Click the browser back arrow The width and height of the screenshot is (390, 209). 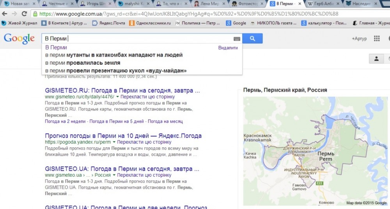click(4, 14)
